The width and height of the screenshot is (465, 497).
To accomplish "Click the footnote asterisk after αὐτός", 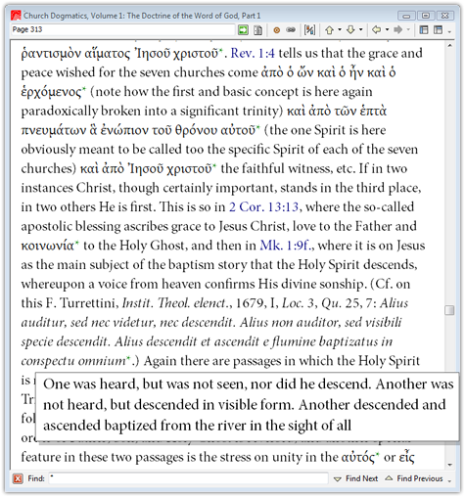I will point(378,454).
